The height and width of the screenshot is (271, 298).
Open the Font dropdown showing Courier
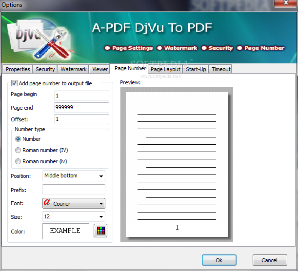coord(74,203)
